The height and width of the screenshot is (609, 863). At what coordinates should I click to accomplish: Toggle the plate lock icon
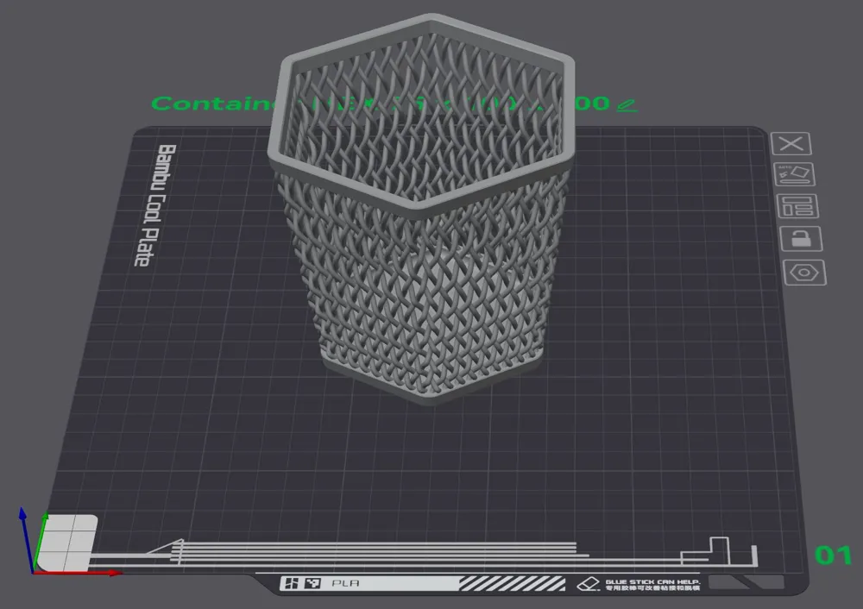(801, 239)
